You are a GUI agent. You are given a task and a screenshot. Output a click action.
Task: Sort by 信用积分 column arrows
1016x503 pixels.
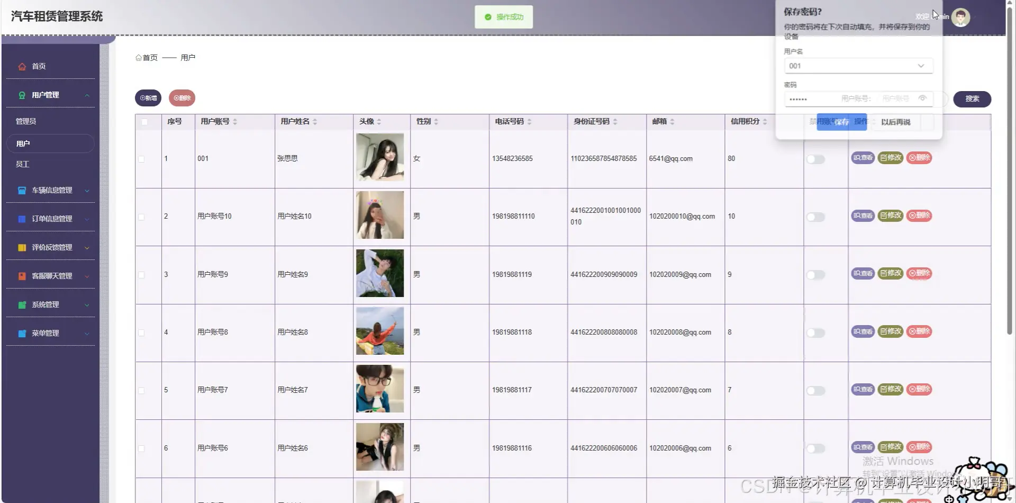[765, 122]
